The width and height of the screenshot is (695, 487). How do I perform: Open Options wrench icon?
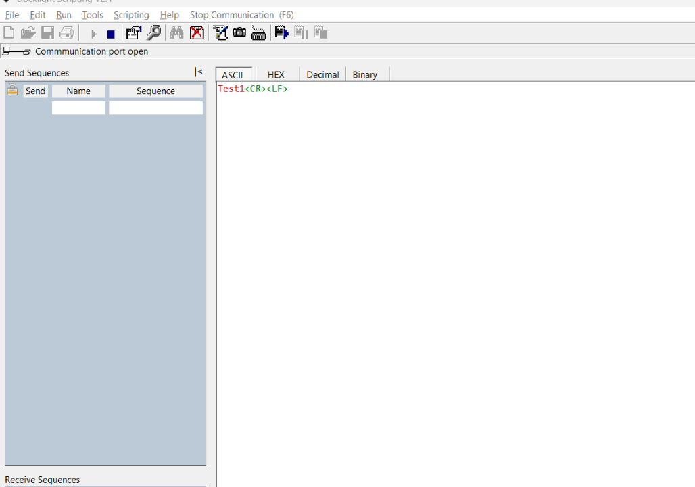[153, 33]
